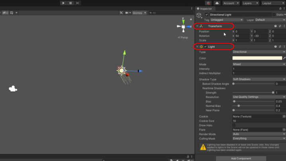
Task: Lock the Inspector panel
Action: coord(280,8)
